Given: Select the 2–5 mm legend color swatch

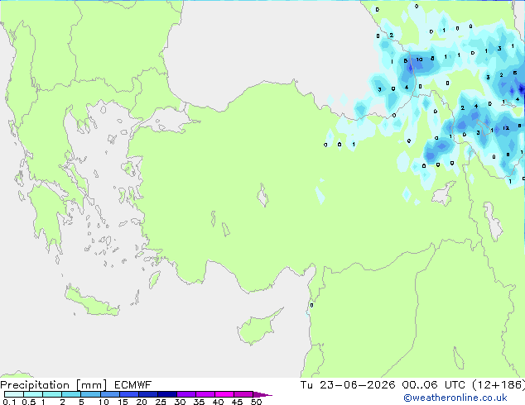Looking at the screenshot, I should 71,394.
